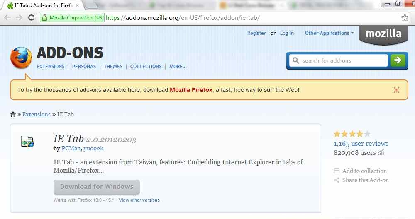This screenshot has width=415, height=219.
Task: Click the Register link
Action: 256,33
